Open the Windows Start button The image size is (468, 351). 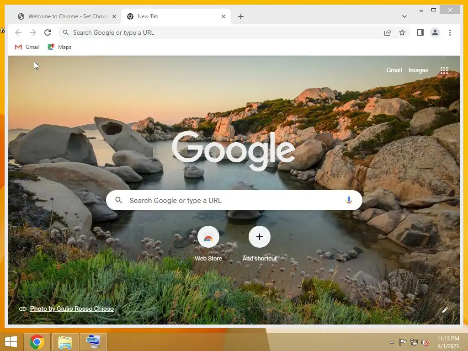coord(11,342)
